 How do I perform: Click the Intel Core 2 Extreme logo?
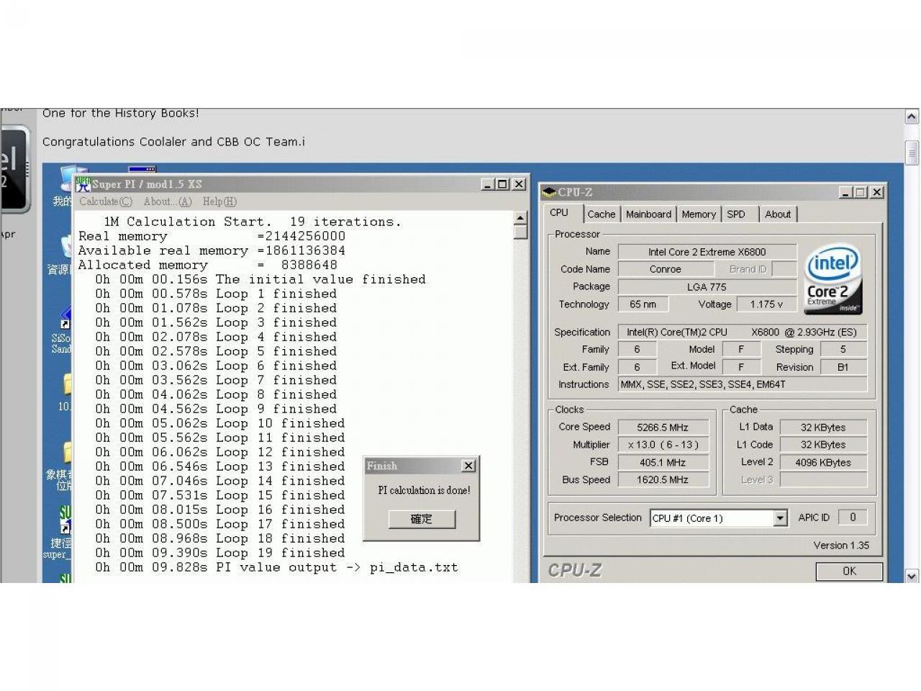[x=833, y=279]
